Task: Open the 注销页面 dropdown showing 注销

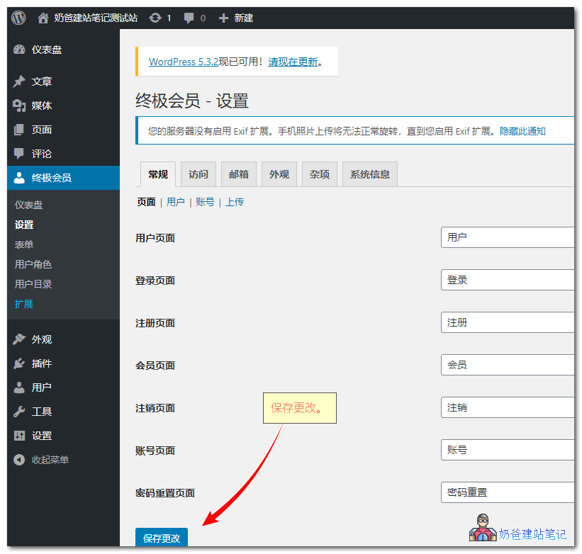Action: 508,407
